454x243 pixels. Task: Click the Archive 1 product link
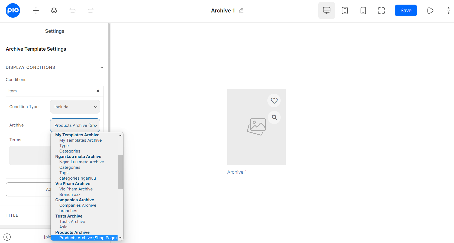coord(237,172)
